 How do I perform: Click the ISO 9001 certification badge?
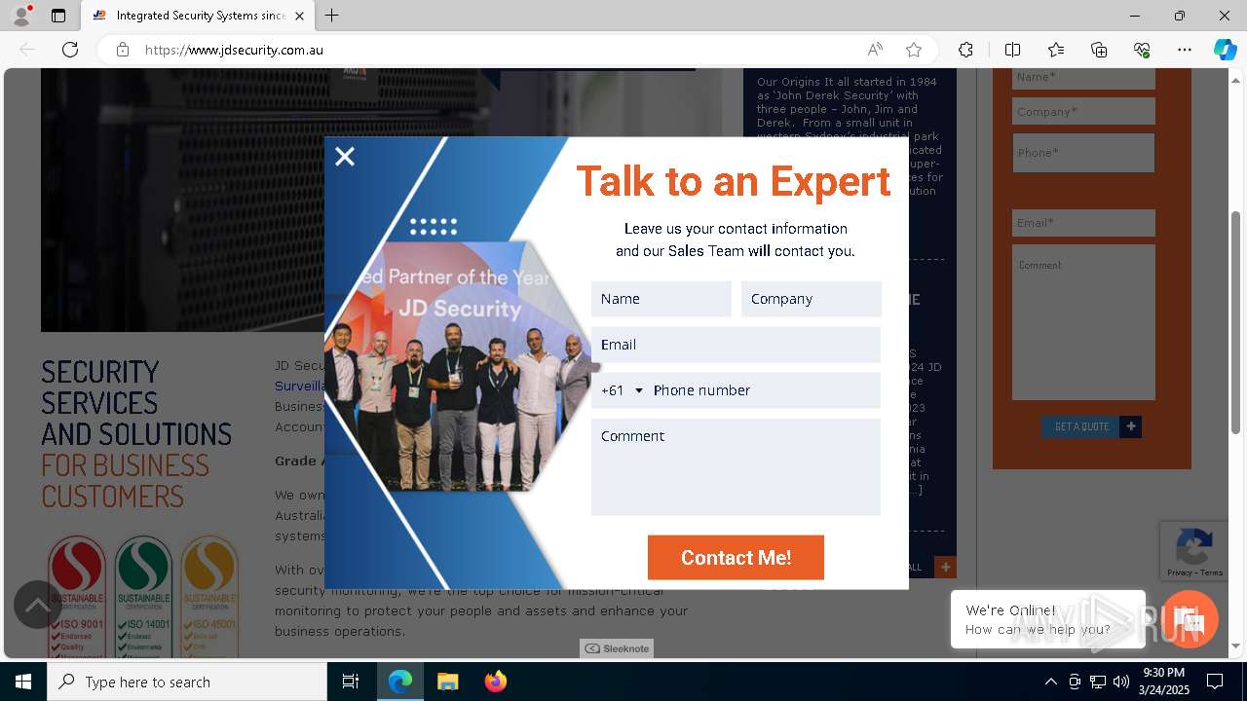[x=77, y=596]
